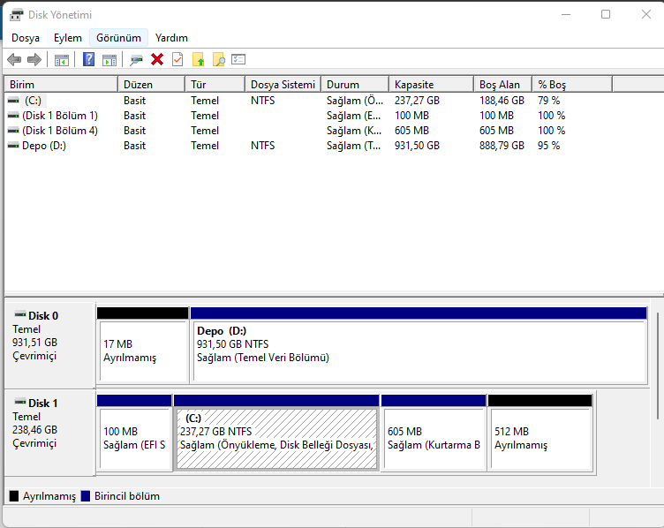Select the (C:) partition block on Disk 1
Image resolution: width=664 pixels, height=528 pixels.
tap(276, 438)
